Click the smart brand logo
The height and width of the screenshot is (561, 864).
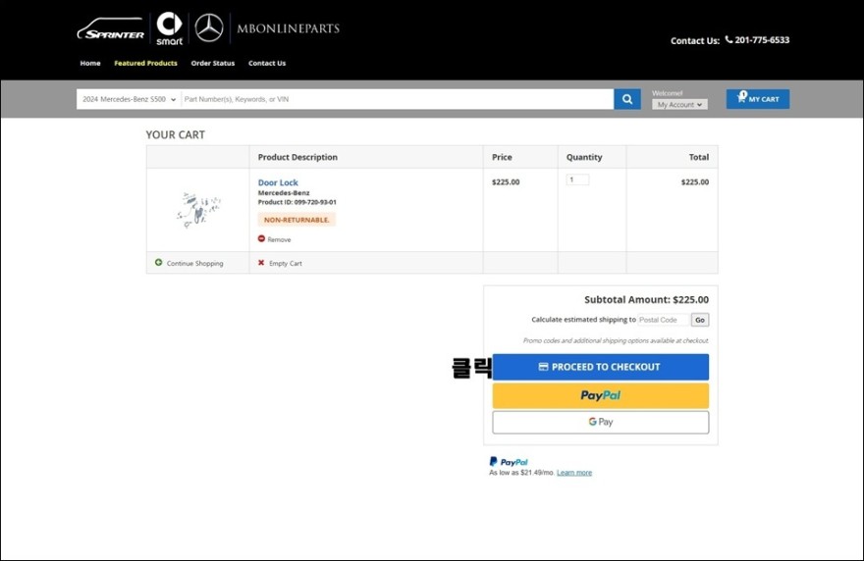tap(169, 28)
